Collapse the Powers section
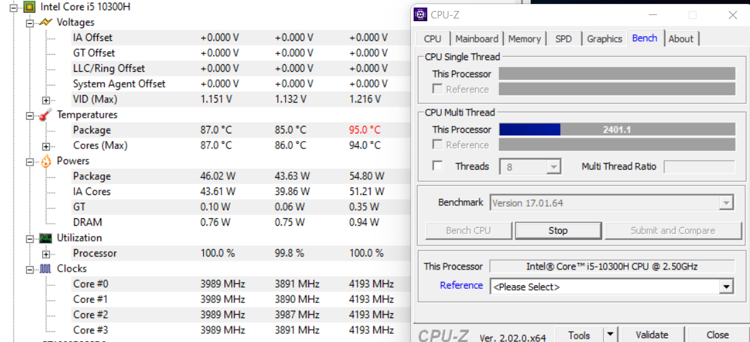Screen dimensions: 750x342 click(x=29, y=161)
